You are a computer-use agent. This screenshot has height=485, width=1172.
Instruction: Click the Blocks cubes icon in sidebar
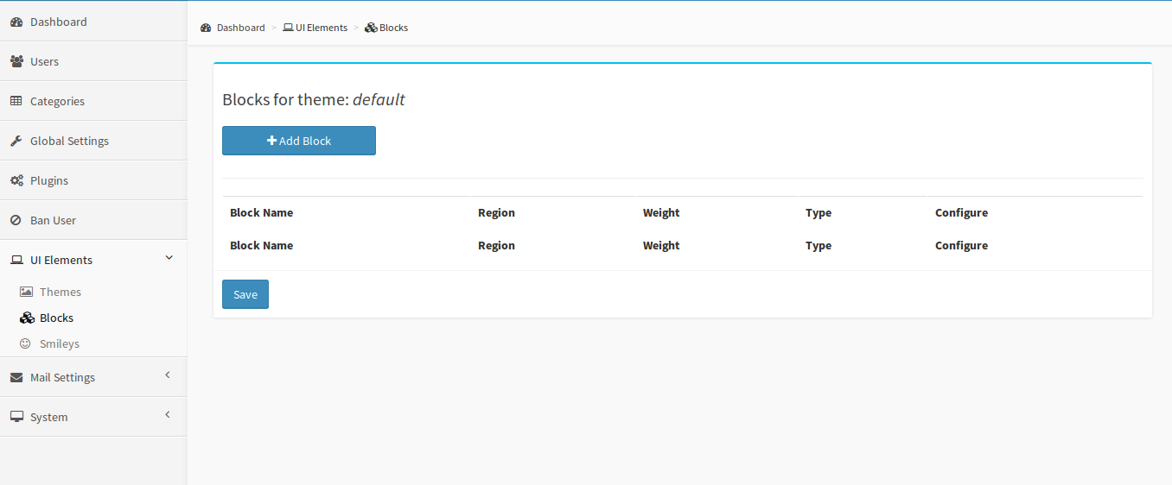click(27, 318)
